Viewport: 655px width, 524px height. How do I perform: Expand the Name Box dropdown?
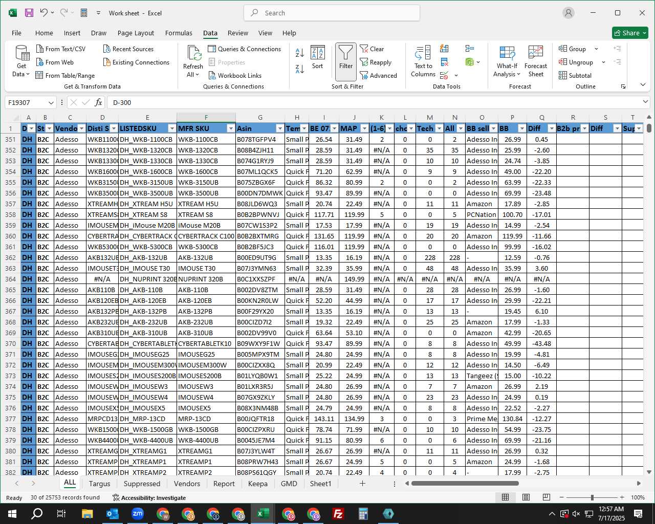point(51,102)
